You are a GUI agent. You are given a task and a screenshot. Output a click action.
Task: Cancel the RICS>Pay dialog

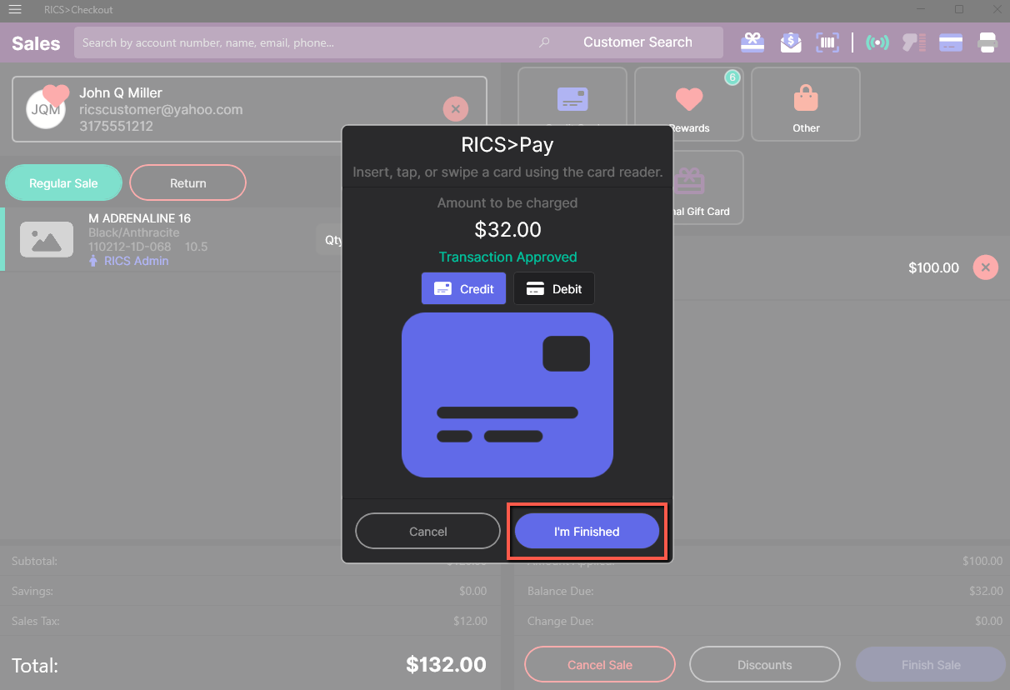(428, 532)
